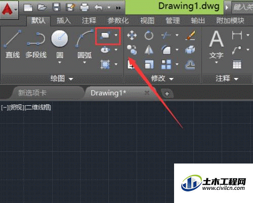This screenshot has height=203, width=253.
Task: Open the Arc options dropdown arrow
Action: [x=85, y=63]
